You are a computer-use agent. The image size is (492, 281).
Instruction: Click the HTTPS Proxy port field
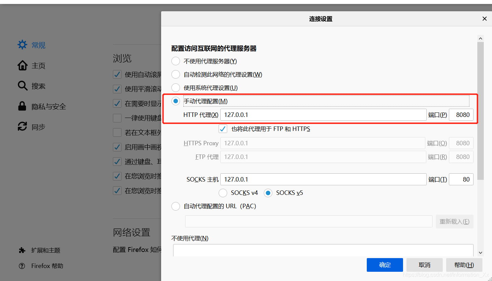coord(461,143)
